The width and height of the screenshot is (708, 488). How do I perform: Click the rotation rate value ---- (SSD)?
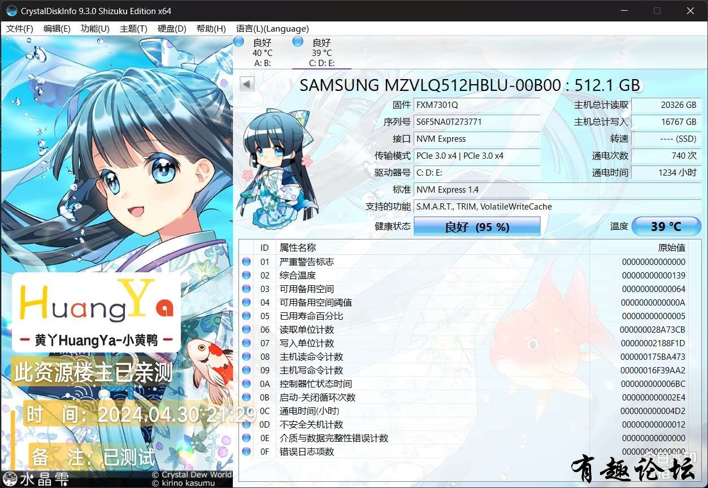666,139
